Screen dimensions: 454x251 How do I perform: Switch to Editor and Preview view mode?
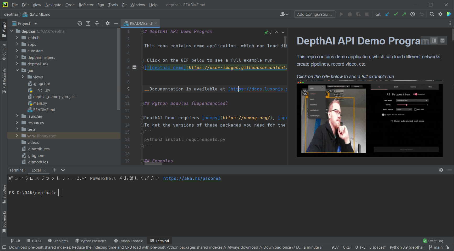point(434,41)
